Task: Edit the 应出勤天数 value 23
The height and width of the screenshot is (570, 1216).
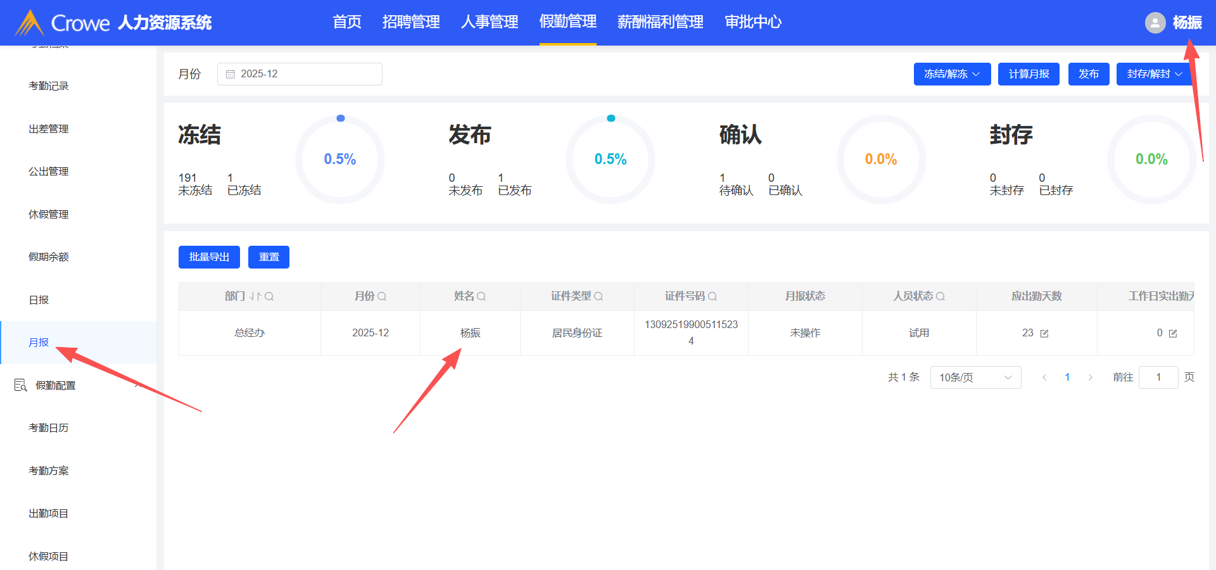Action: [1044, 334]
